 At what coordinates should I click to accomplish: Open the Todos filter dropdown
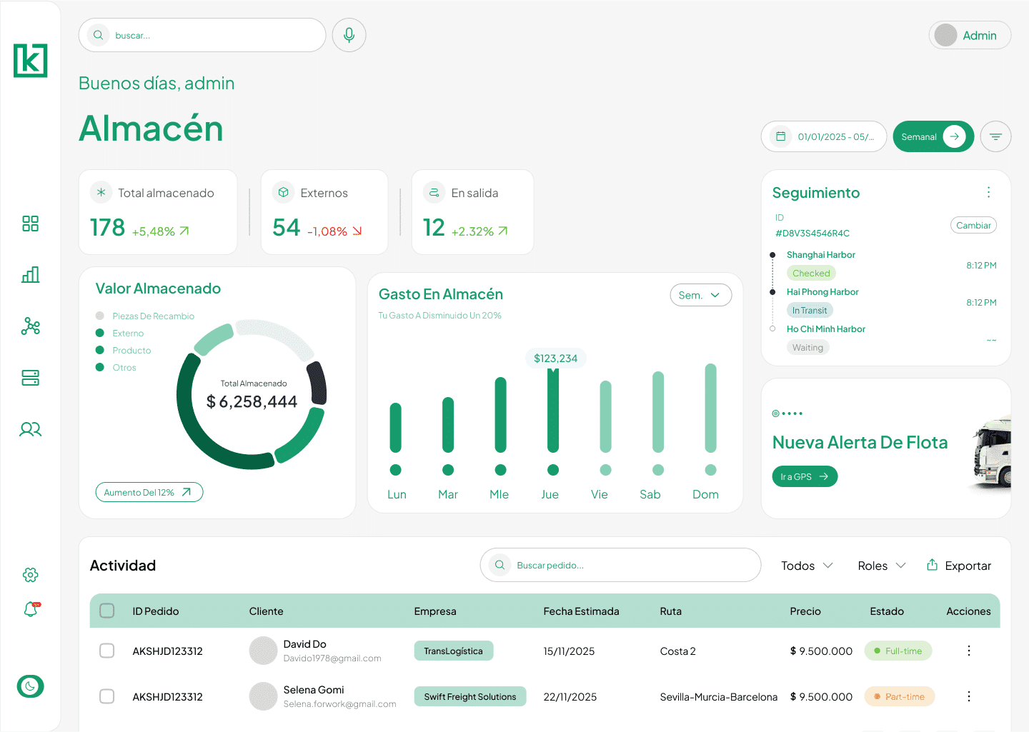[807, 566]
